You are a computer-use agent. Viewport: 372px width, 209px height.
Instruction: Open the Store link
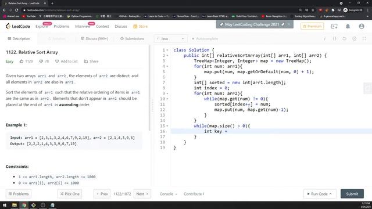click(141, 26)
